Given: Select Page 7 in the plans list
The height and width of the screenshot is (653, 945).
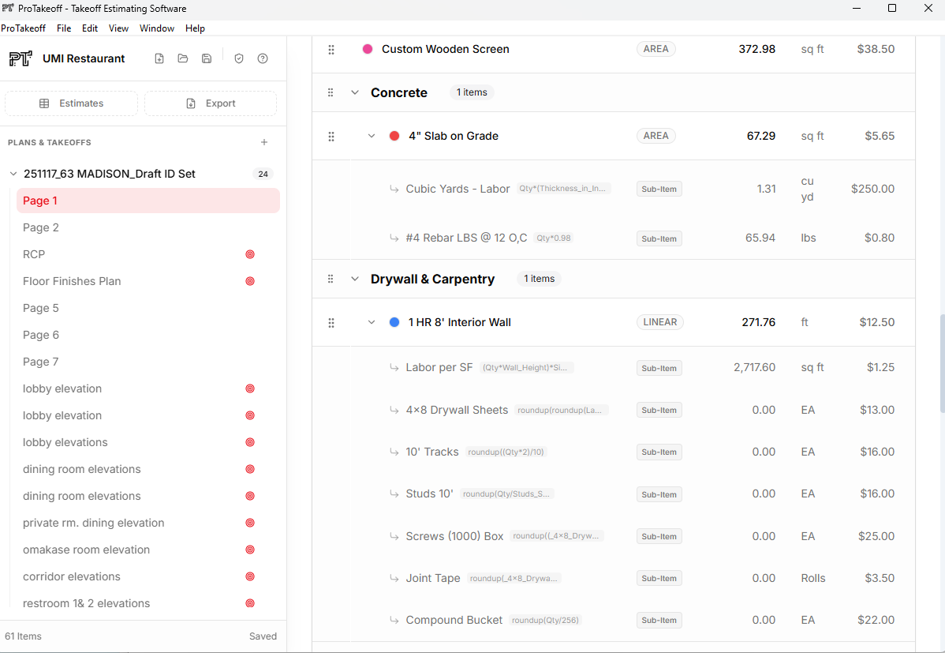Looking at the screenshot, I should pos(148,362).
